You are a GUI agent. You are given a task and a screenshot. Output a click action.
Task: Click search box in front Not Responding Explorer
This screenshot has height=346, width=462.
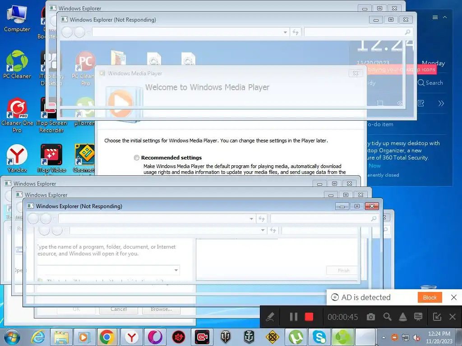(x=324, y=219)
